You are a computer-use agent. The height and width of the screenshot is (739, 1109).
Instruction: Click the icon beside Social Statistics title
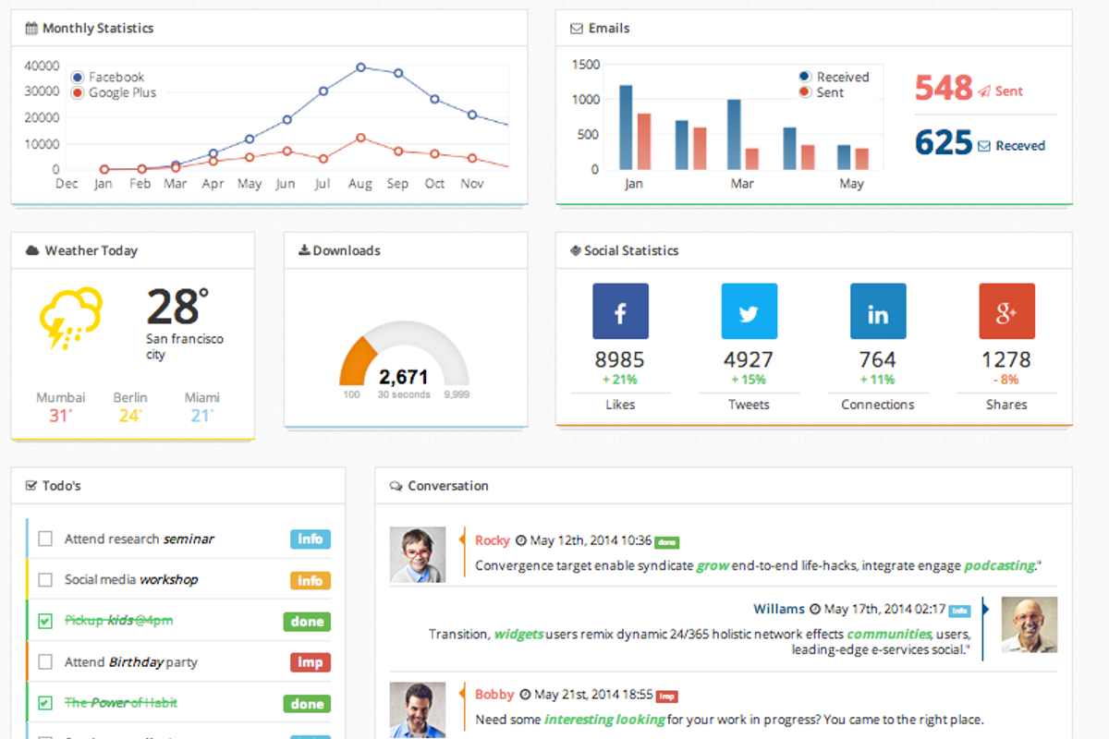576,250
